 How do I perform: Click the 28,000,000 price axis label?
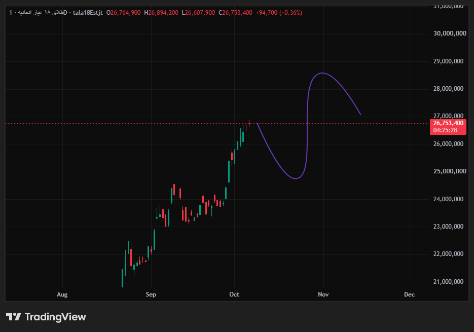448,89
